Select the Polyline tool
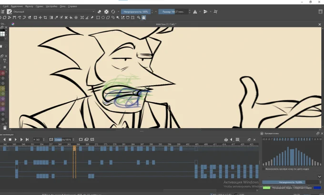Viewport: 324px width, 195px height. click(x=10, y=18)
